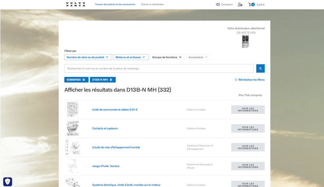Expand Numéro de série ou de produit dropdown

pyautogui.click(x=88, y=57)
